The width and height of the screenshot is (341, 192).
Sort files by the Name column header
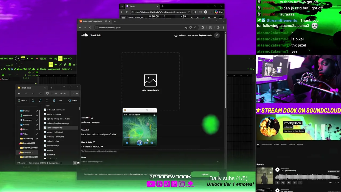click(x=48, y=106)
